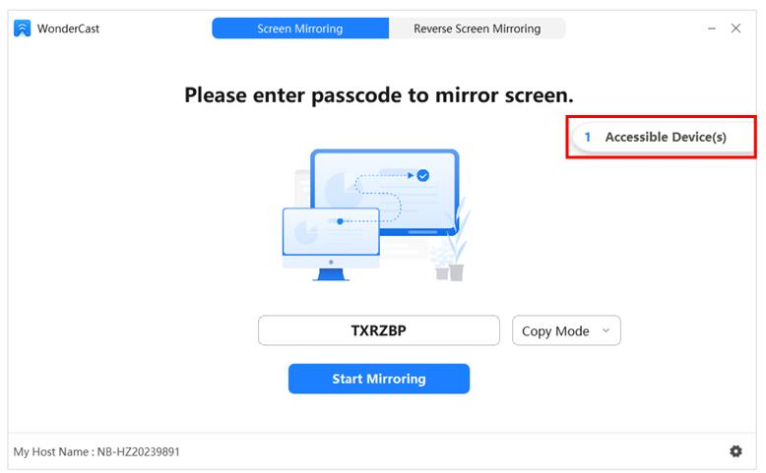Click the blue checkmark badge in illustration
766x473 pixels.
pyautogui.click(x=422, y=175)
